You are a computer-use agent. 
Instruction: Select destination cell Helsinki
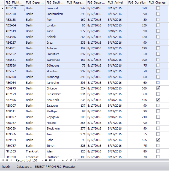56,37
